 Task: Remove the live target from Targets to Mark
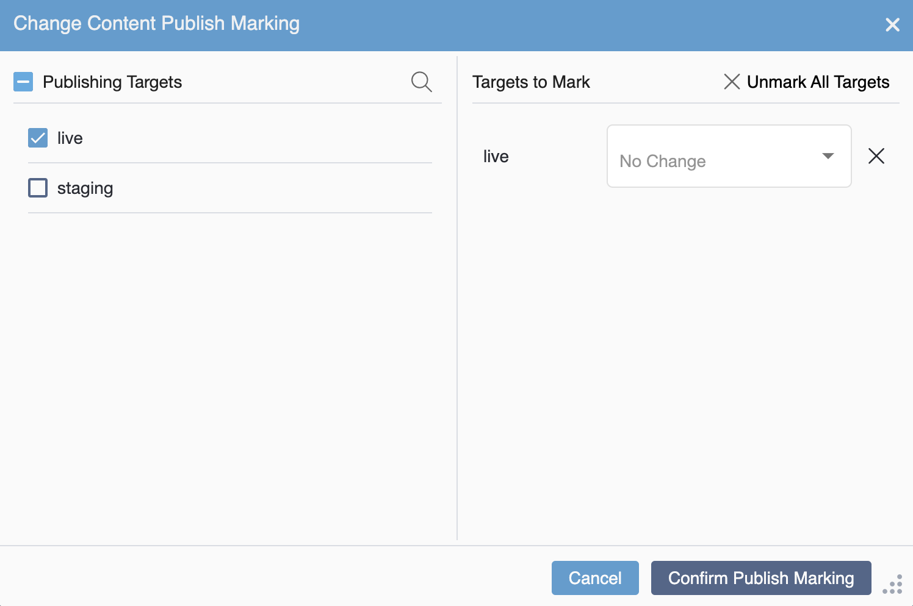pyautogui.click(x=876, y=156)
